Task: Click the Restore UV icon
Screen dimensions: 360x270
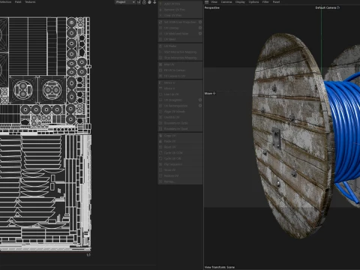Action: (x=160, y=175)
